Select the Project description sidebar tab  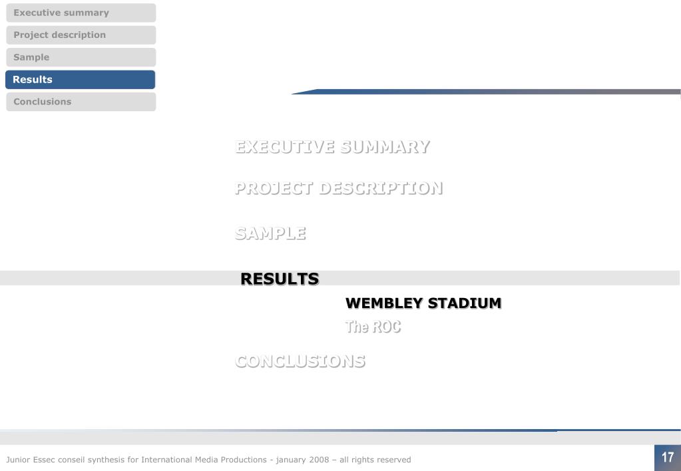81,35
